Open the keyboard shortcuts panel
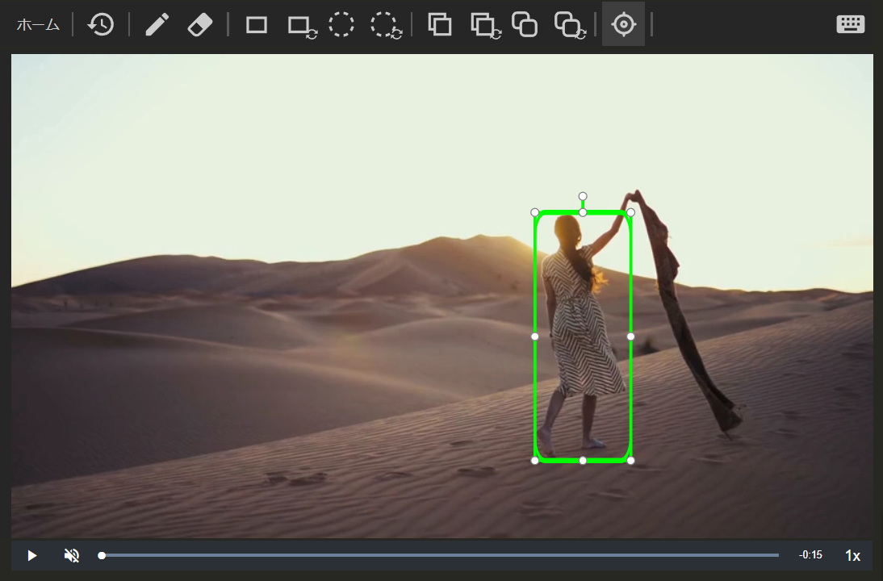883x581 pixels. [851, 24]
